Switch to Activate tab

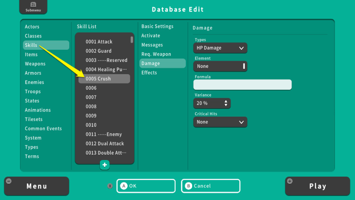151,36
